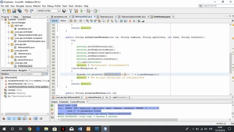
Task: Select personaTest.java in project tree
Action: [x=25, y=60]
